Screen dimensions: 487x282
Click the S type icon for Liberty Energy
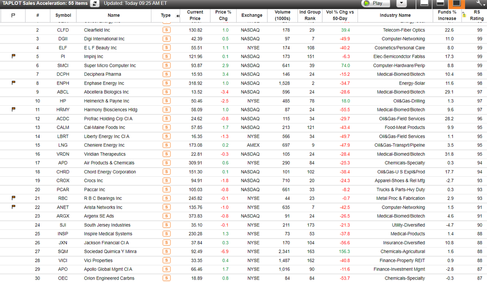(x=166, y=136)
